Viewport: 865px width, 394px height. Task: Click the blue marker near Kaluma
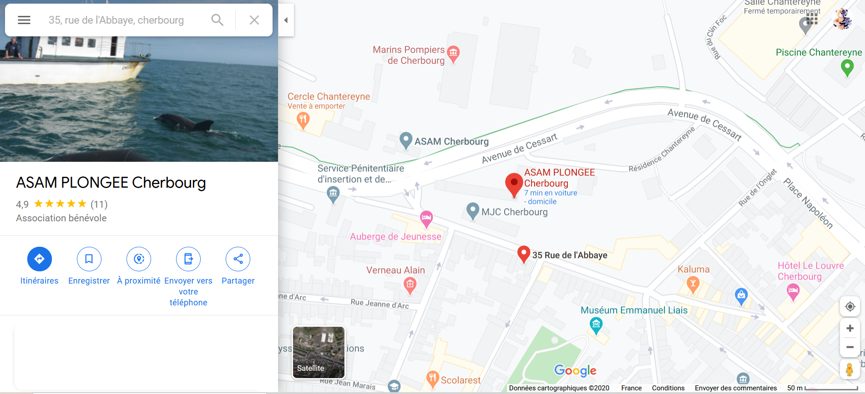pyautogui.click(x=741, y=296)
